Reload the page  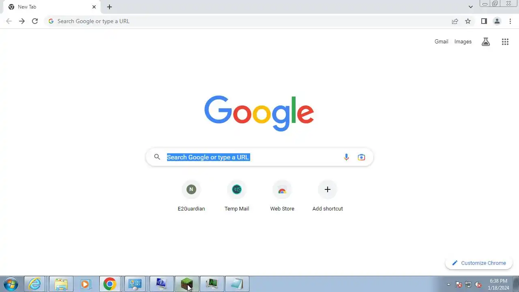pos(35,21)
